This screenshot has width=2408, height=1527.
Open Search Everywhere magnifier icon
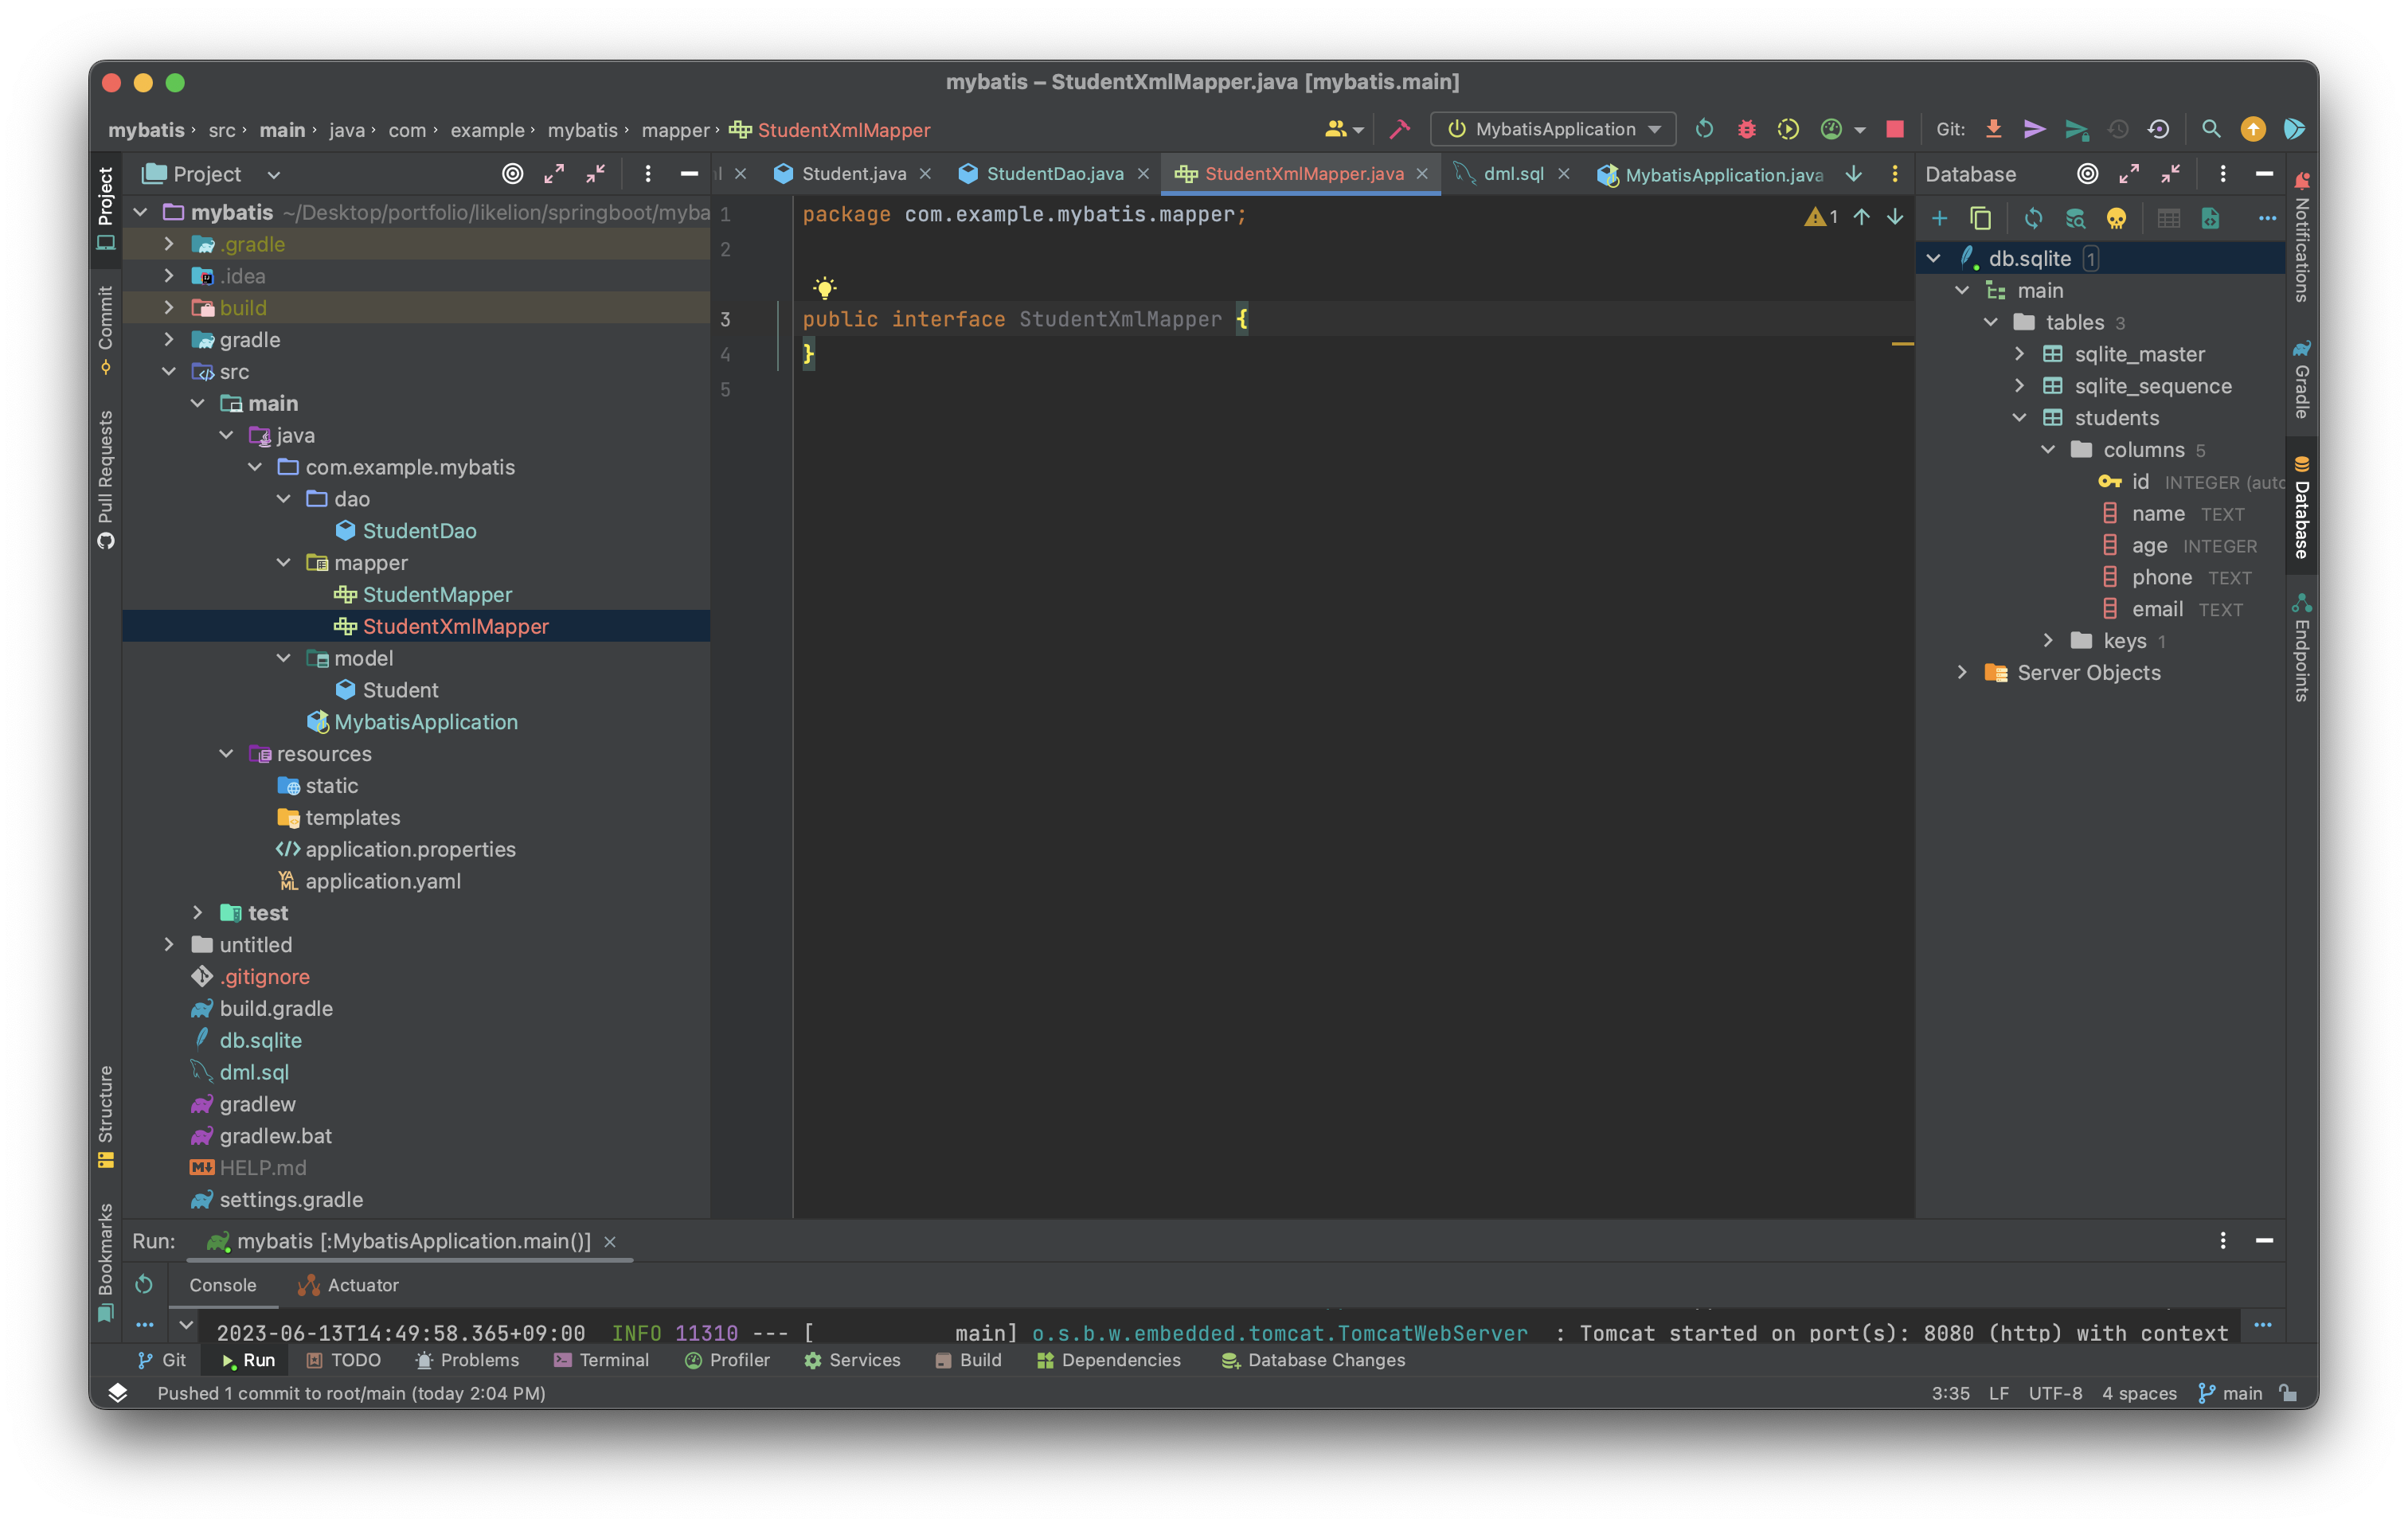tap(2211, 129)
